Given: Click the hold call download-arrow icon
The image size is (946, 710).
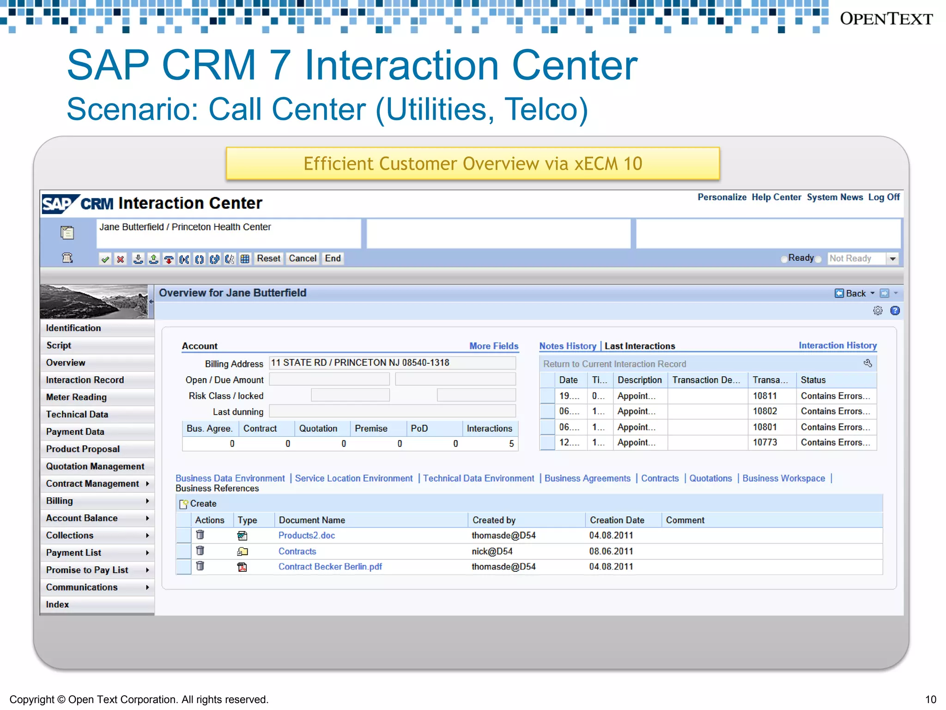Looking at the screenshot, I should click(x=138, y=259).
